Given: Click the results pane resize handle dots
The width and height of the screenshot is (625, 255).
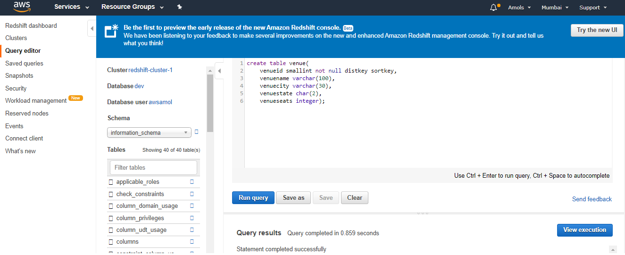Looking at the screenshot, I should click(423, 214).
